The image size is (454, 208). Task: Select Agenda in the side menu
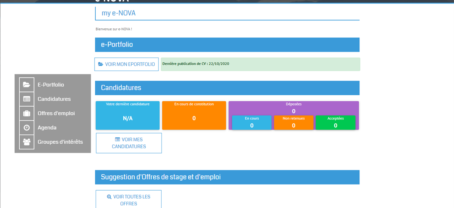pos(47,128)
